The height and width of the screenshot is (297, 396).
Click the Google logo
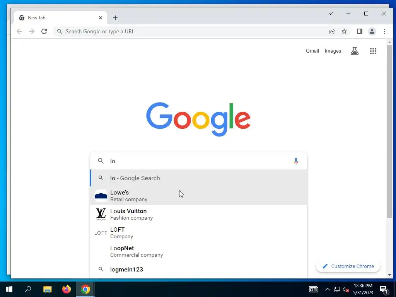point(198,119)
